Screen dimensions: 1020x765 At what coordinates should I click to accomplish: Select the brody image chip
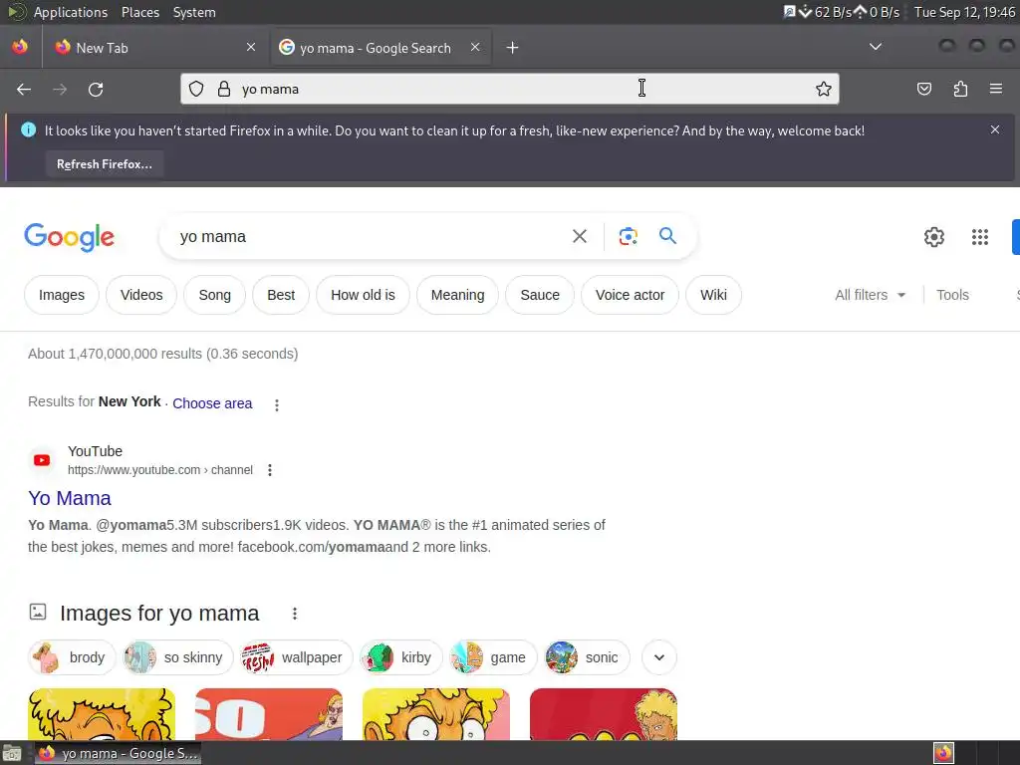tap(72, 657)
